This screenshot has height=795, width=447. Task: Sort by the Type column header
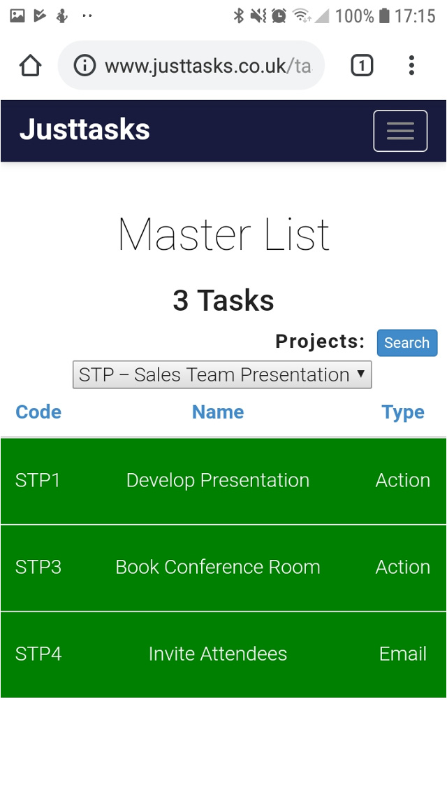(x=403, y=412)
